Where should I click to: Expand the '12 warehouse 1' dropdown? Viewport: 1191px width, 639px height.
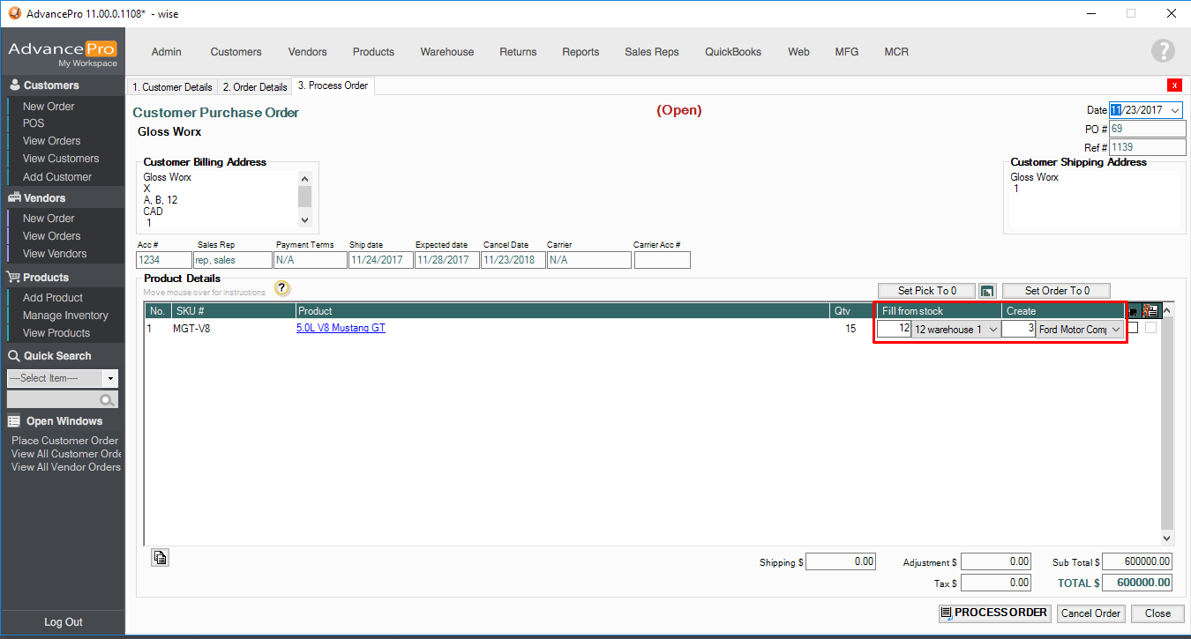pos(992,330)
